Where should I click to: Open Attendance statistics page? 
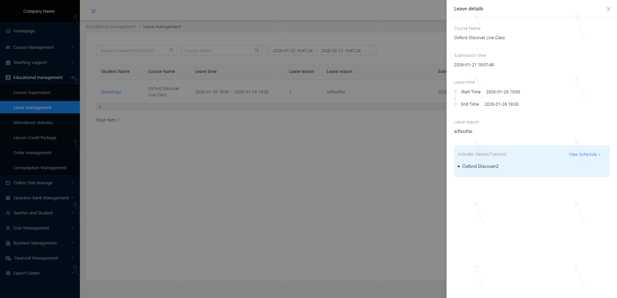(x=33, y=123)
